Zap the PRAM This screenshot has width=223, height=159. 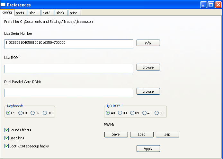(x=167, y=134)
